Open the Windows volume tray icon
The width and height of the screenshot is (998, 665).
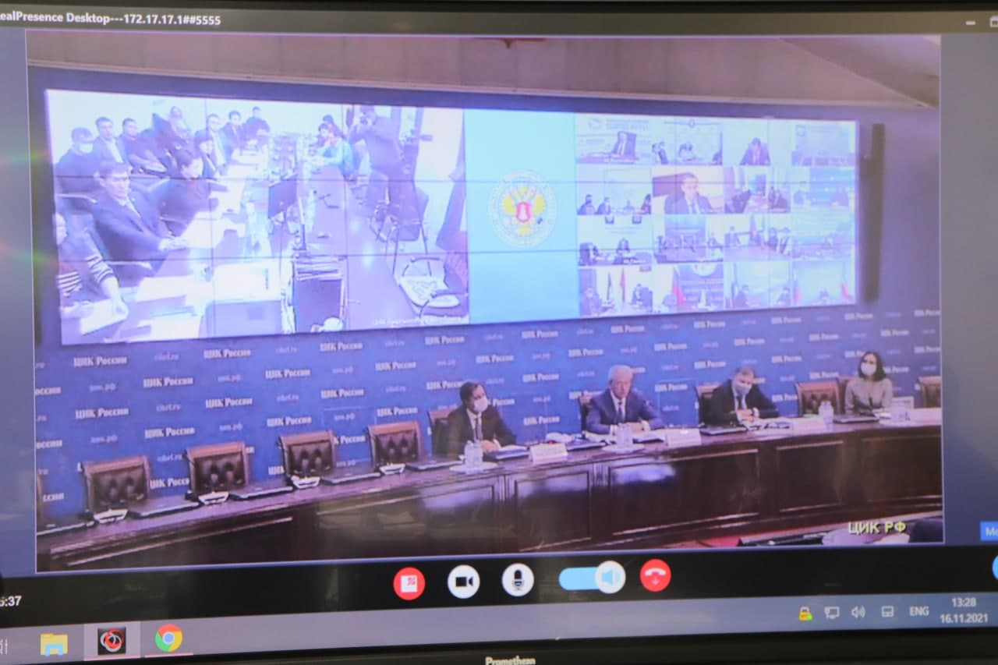(x=858, y=612)
